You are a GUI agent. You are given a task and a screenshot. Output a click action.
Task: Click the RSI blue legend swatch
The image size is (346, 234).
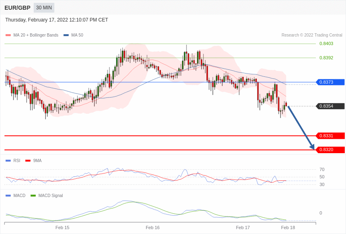[8, 161]
